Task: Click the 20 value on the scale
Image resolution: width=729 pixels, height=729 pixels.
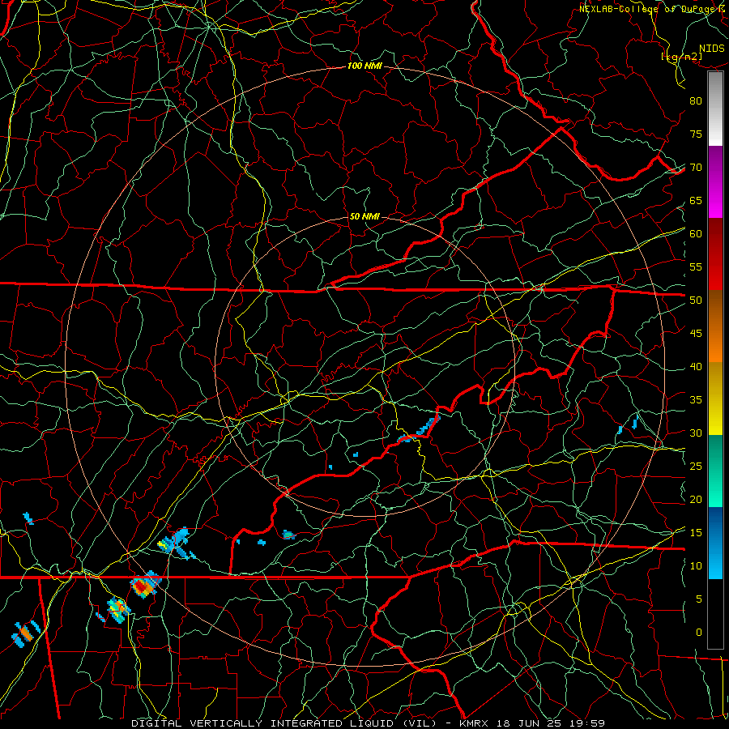Action: pyautogui.click(x=696, y=500)
